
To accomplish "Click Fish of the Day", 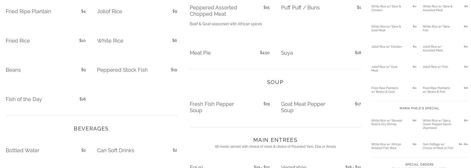I will point(24,99).
